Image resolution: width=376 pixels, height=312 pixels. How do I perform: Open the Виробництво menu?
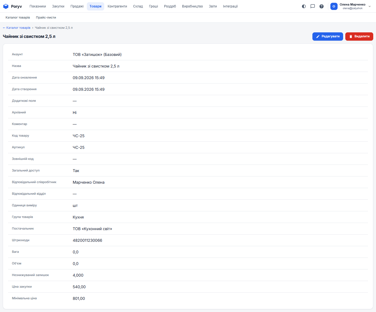192,6
